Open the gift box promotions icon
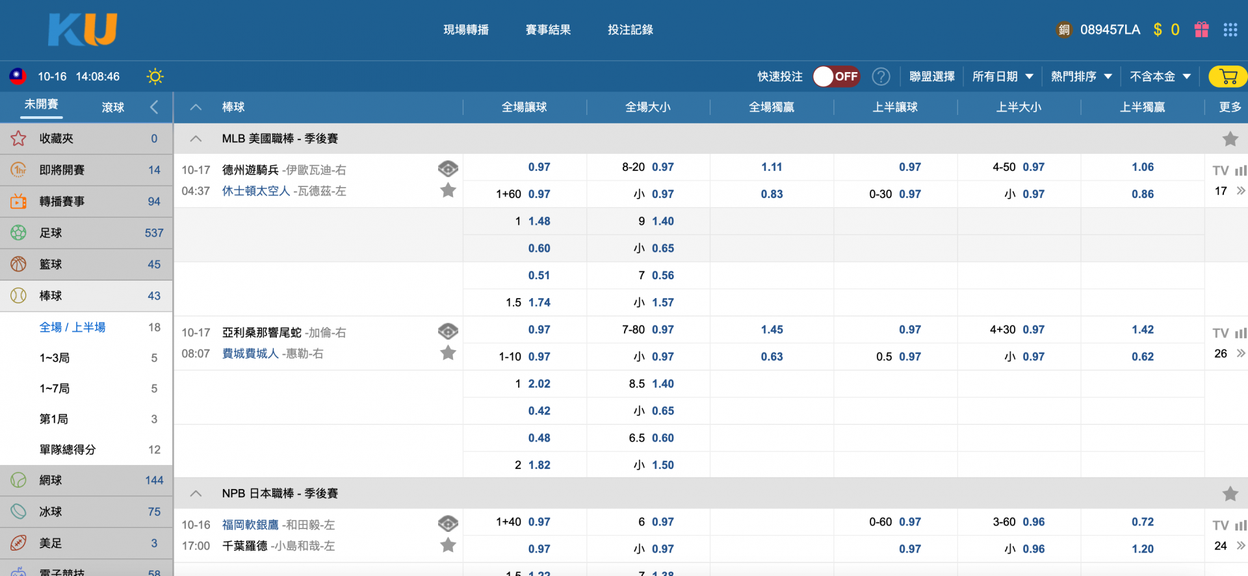1248x576 pixels. pyautogui.click(x=1201, y=30)
